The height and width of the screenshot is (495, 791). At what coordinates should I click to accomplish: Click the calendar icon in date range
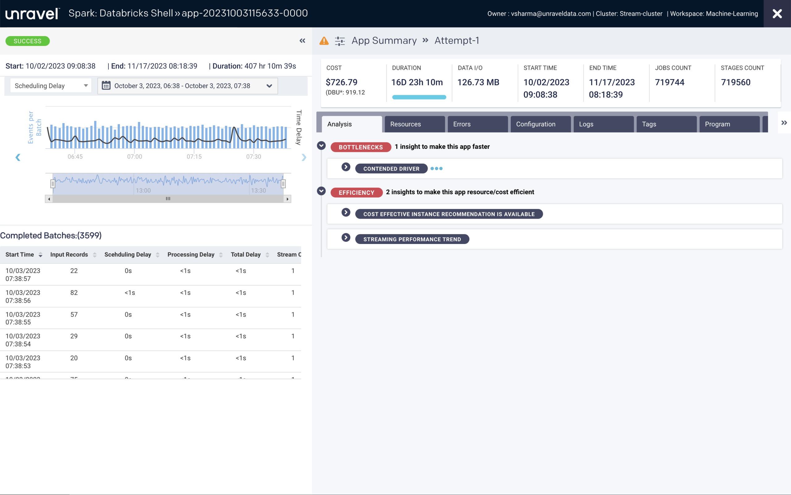[106, 86]
